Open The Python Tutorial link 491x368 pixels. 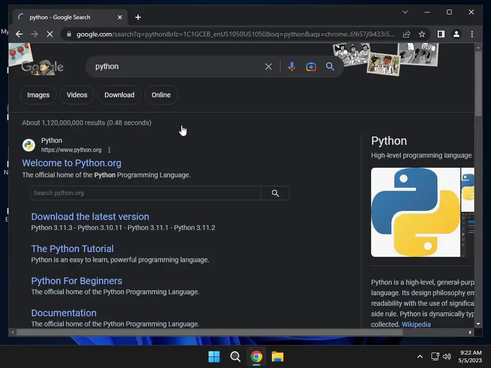click(72, 249)
